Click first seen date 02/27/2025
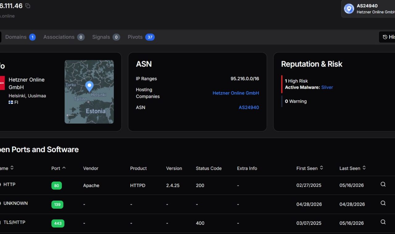The height and width of the screenshot is (234, 395). [x=309, y=185]
